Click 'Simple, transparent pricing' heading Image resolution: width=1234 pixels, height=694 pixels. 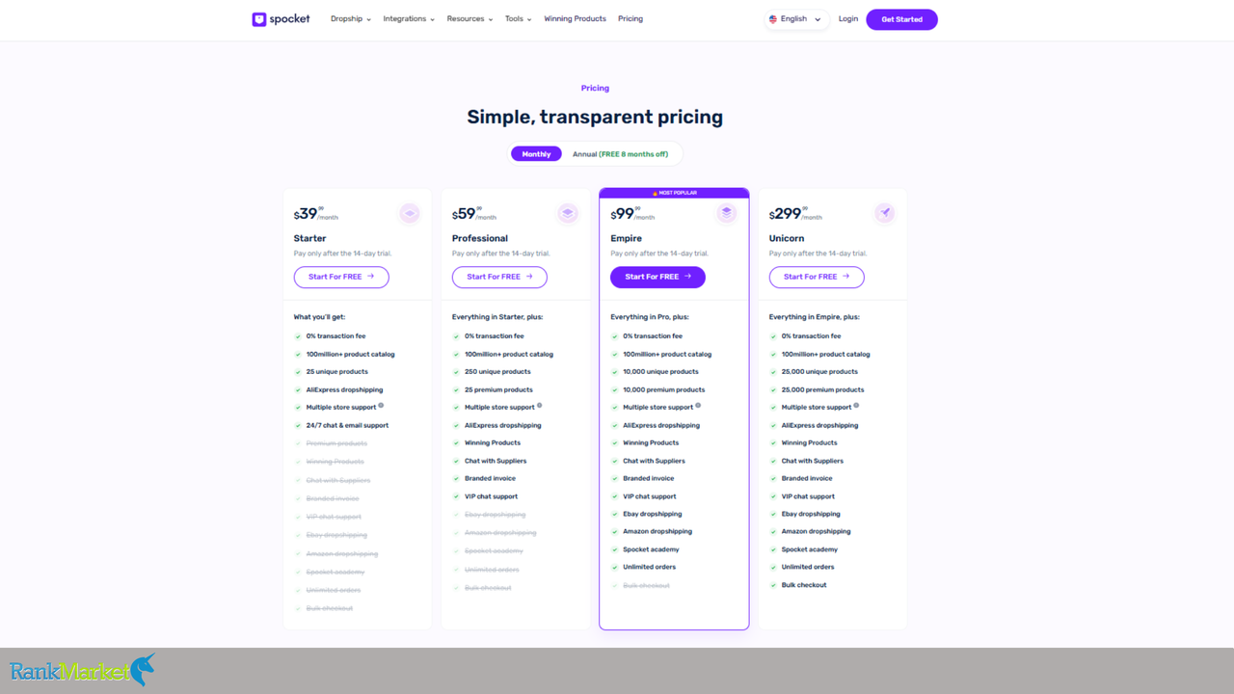pos(595,118)
